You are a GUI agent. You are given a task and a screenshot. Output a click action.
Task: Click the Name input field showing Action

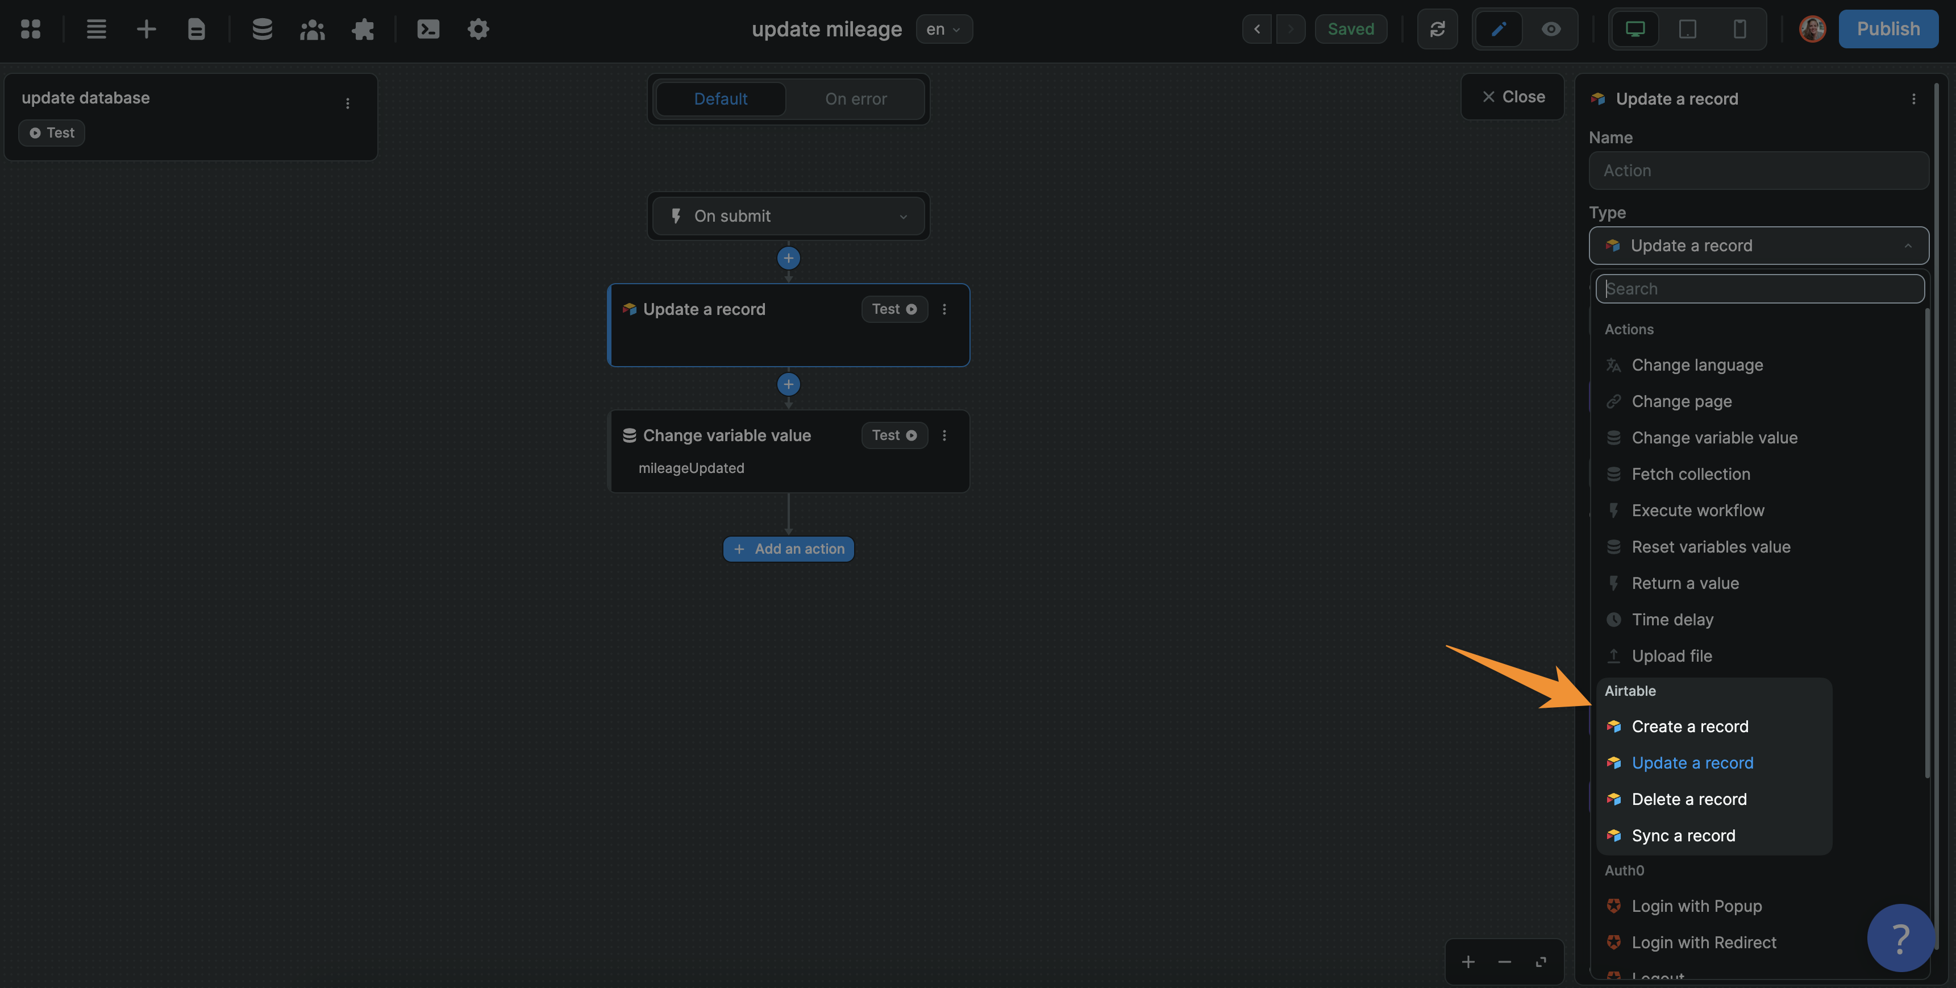1759,170
